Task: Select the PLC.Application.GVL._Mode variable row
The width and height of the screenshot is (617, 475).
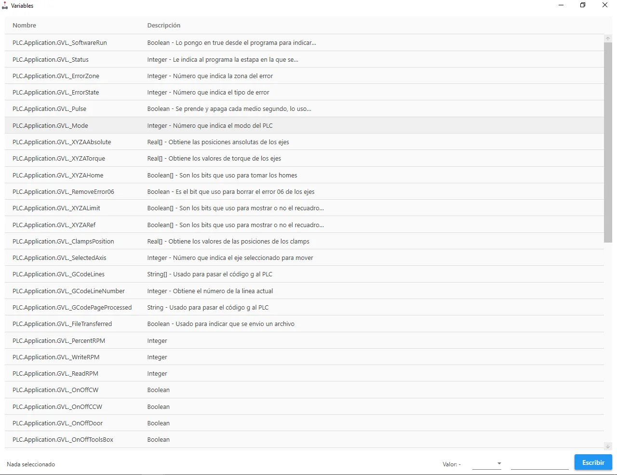Action: pyautogui.click(x=304, y=125)
